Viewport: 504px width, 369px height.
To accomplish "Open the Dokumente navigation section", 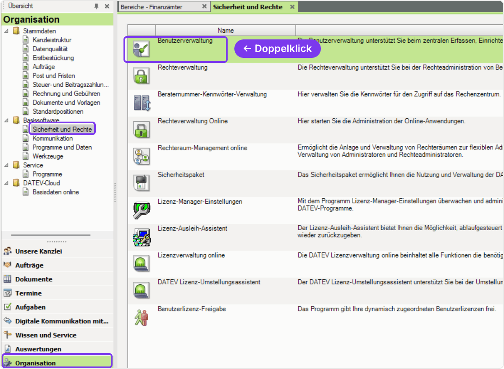I will 57,279.
